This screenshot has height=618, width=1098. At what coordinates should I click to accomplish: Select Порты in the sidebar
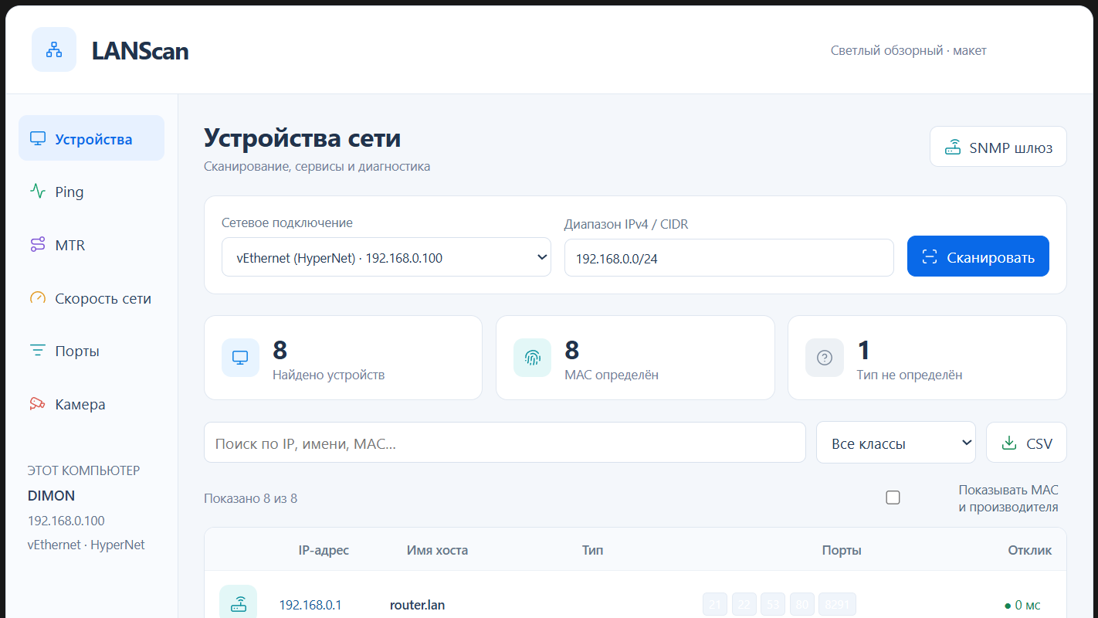pos(91,351)
